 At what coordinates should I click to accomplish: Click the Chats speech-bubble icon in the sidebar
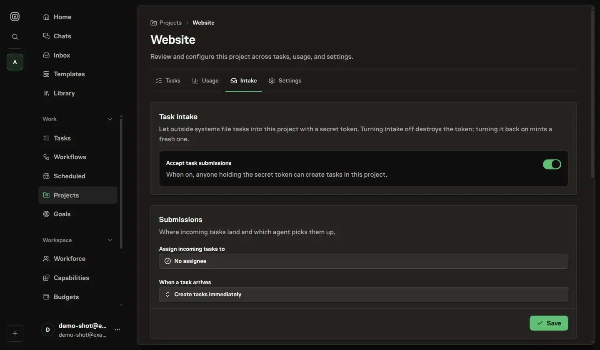[x=46, y=36]
